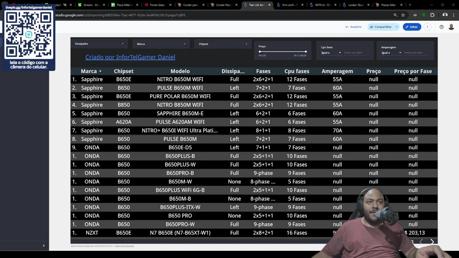Open the browser extensions puzzle icon
459x258 pixels.
pyautogui.click(x=432, y=15)
